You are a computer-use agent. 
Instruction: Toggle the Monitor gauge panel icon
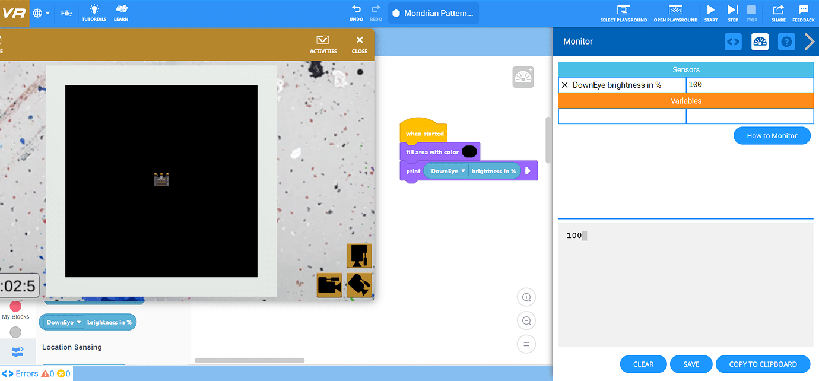tap(760, 42)
